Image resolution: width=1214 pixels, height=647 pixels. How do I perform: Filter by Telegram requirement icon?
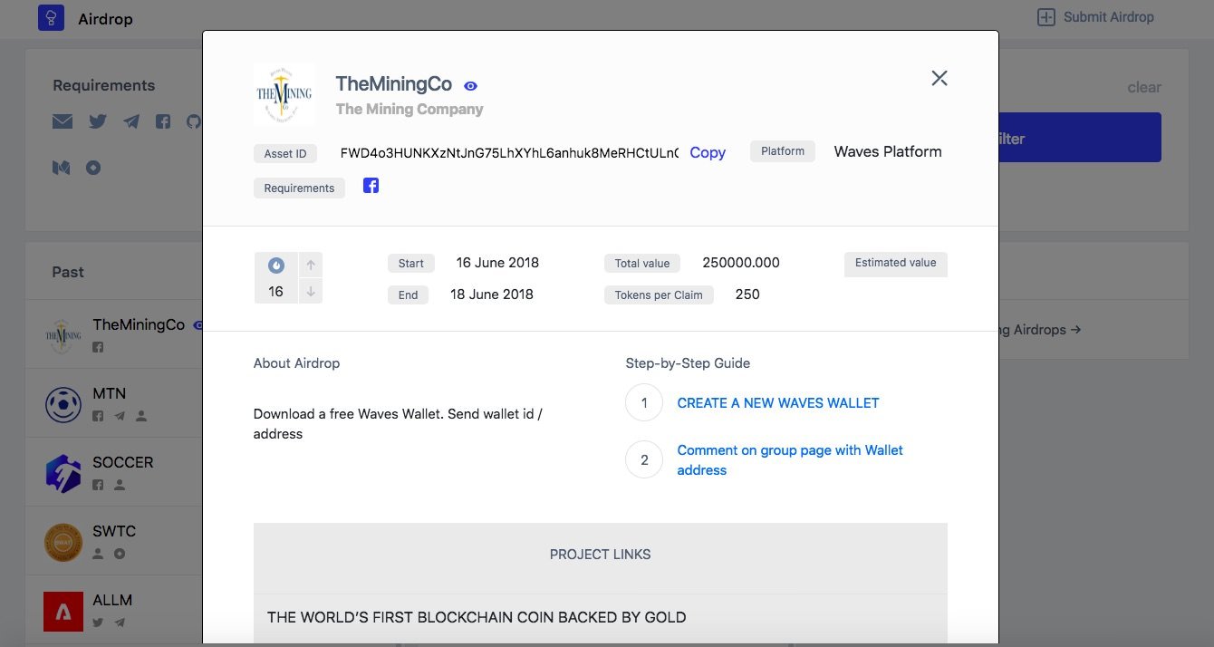click(131, 121)
